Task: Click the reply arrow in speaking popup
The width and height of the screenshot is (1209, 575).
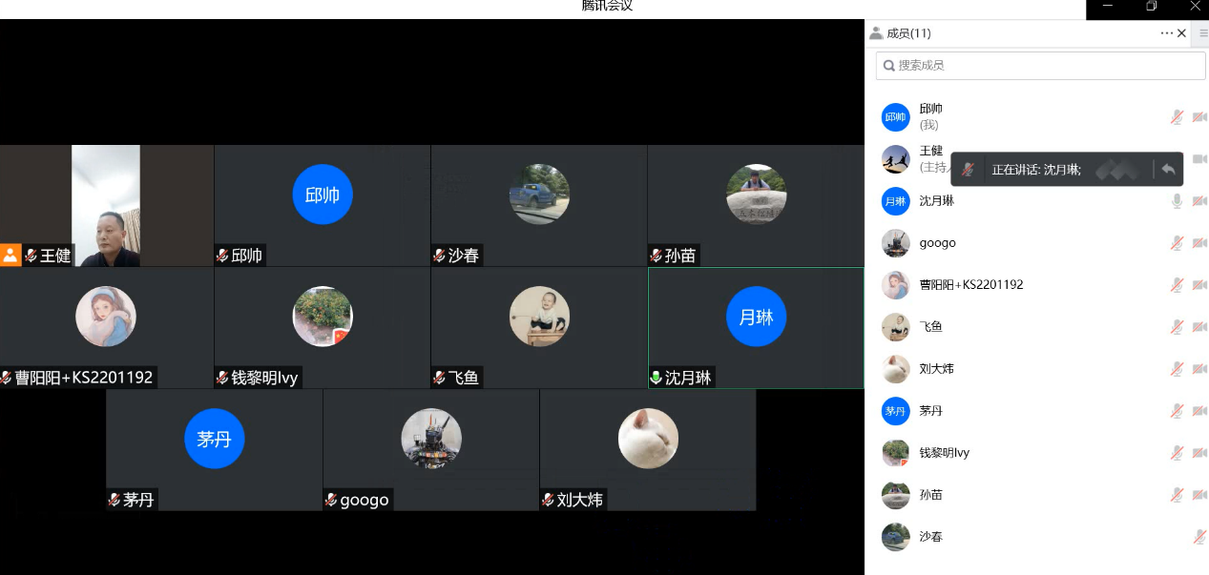Action: coord(1168,170)
